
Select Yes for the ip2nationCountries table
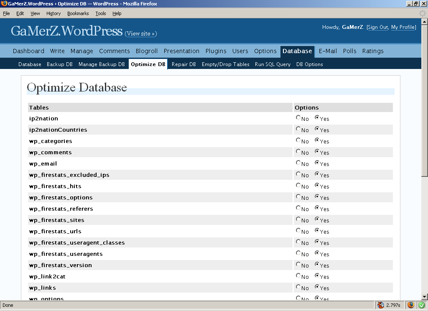point(317,129)
